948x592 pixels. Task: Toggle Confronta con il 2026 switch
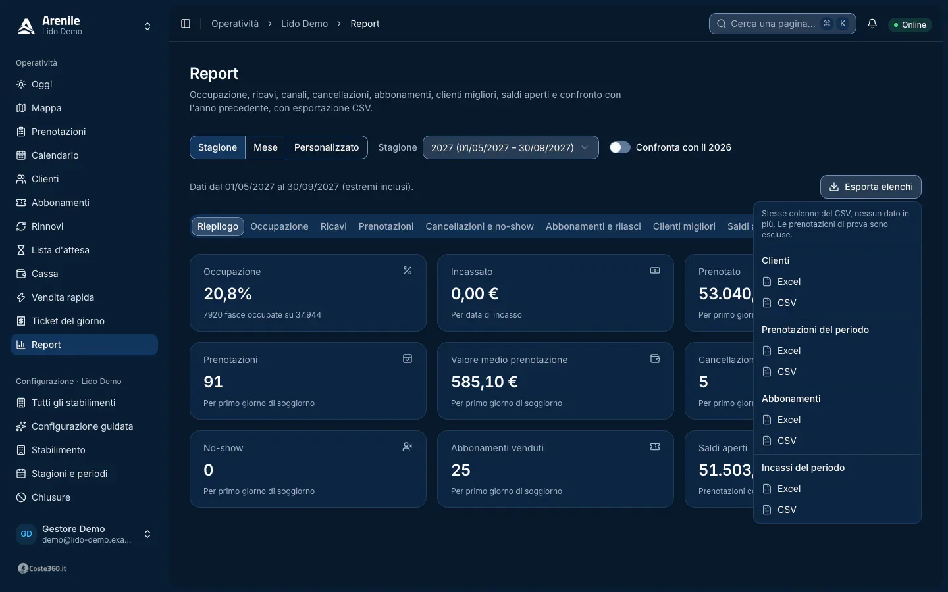point(619,147)
